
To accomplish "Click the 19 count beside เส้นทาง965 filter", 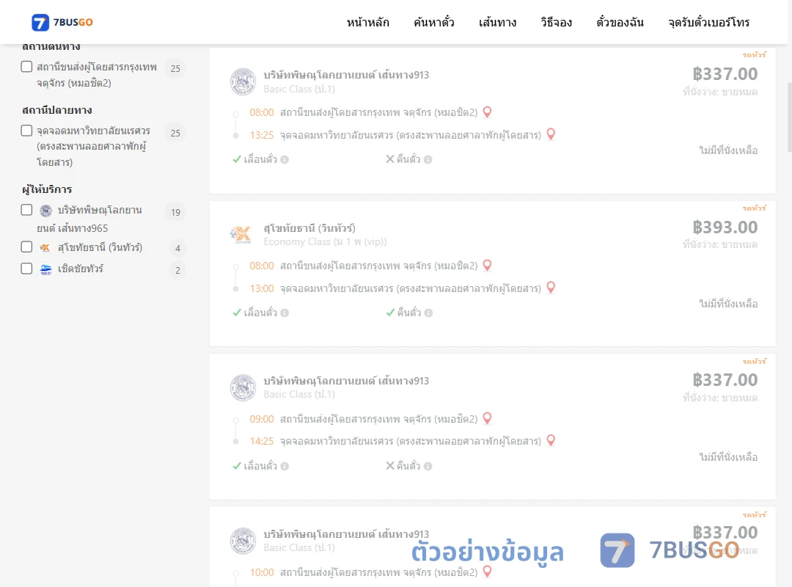I will (175, 212).
